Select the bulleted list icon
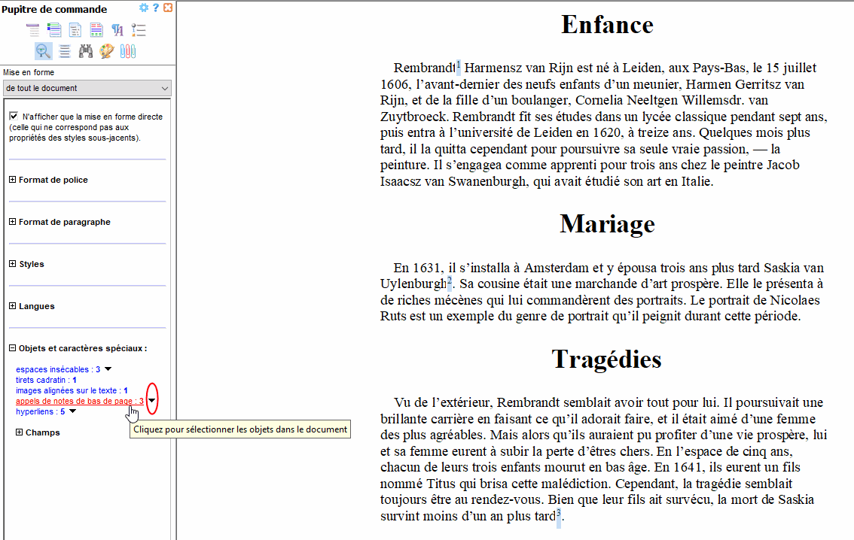854x540 pixels. pos(139,30)
